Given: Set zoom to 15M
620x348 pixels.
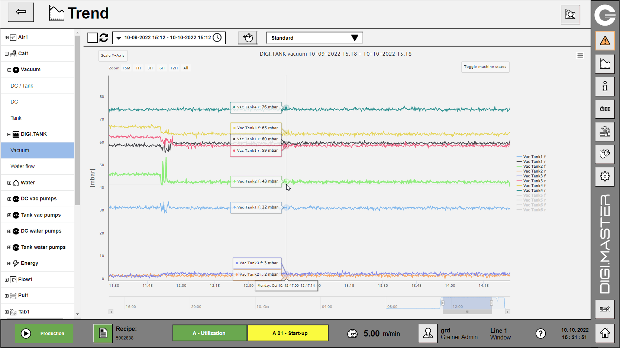Looking at the screenshot, I should point(126,68).
